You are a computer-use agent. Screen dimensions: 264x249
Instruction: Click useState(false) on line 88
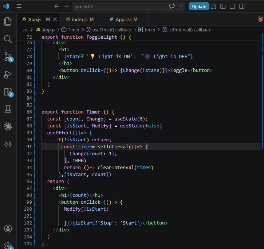point(141,126)
